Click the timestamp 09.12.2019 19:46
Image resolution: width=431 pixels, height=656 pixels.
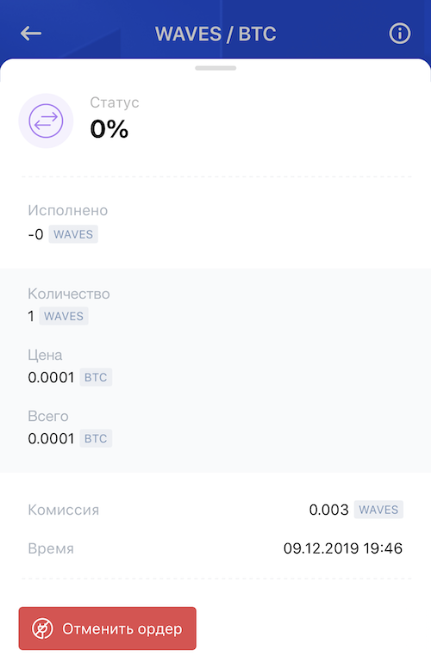[343, 548]
